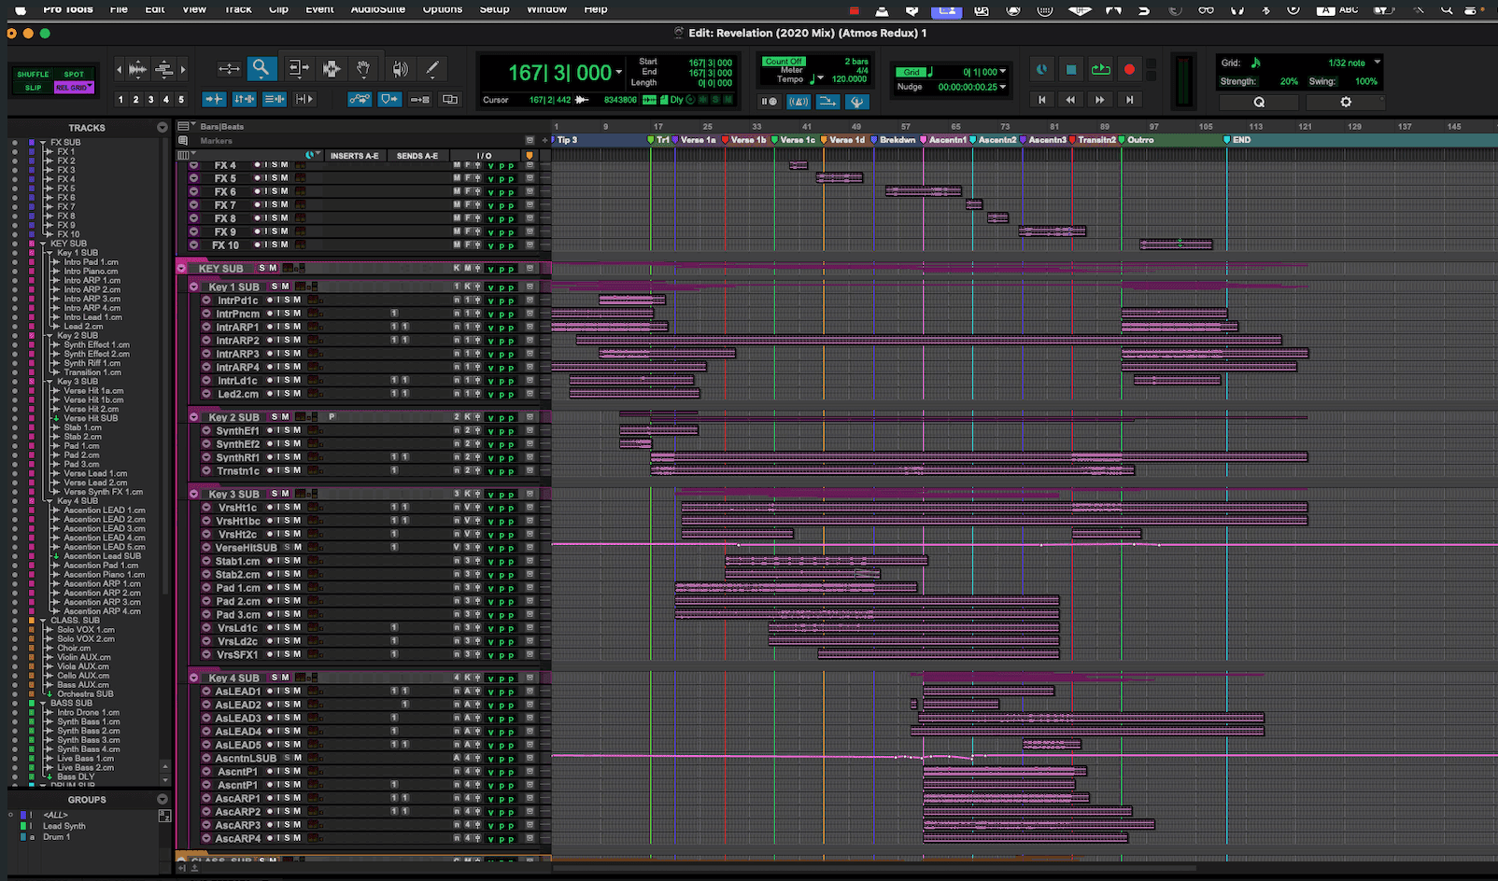Screen dimensions: 1498x881
Task: Select the Zoomer magnifier tool
Action: coord(261,68)
